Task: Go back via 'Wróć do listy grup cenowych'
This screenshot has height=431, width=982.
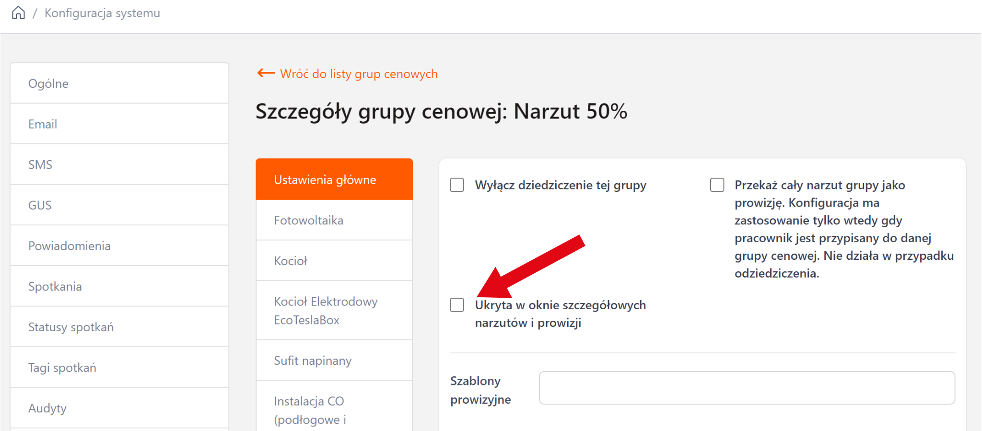Action: click(x=358, y=74)
